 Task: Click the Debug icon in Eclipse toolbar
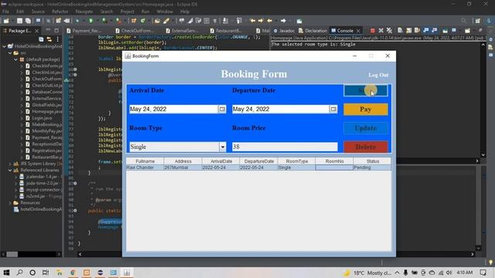coord(77,21)
